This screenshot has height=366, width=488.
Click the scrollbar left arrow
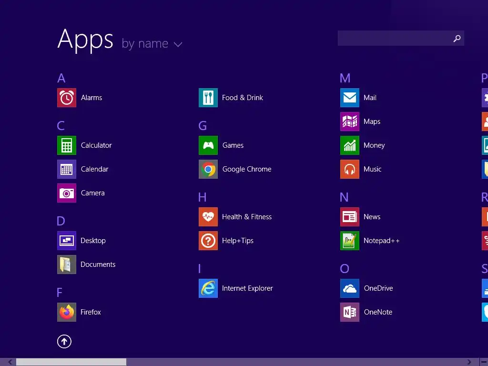10,362
